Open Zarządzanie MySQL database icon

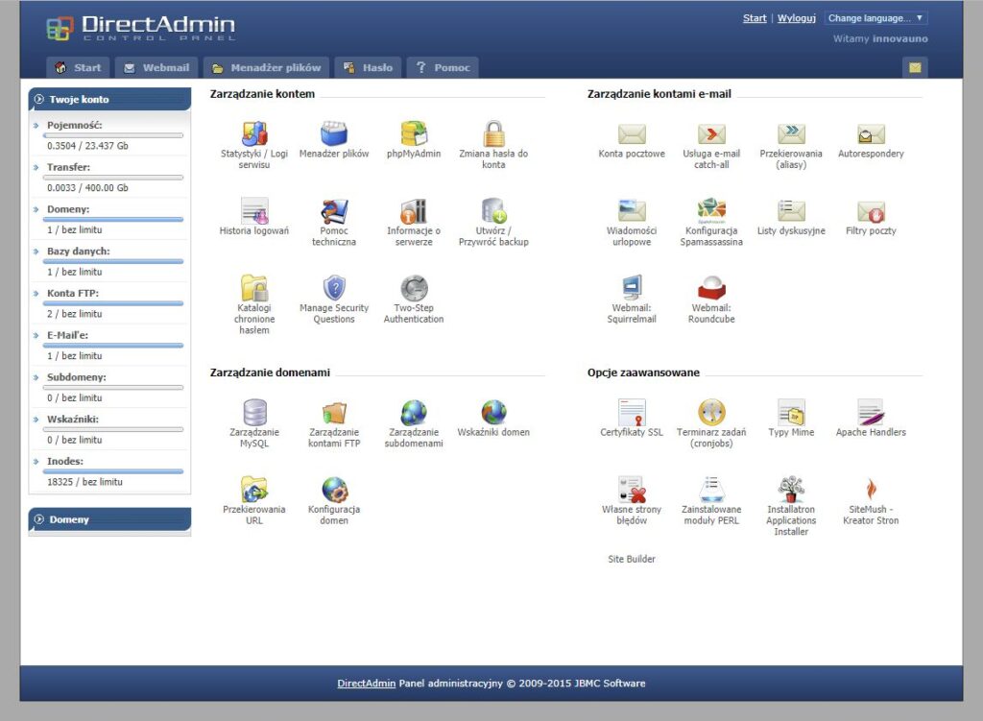tap(253, 412)
